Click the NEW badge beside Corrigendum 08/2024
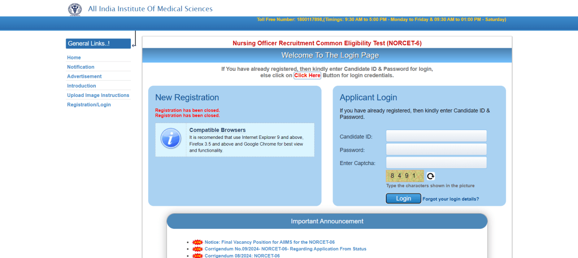The height and width of the screenshot is (258, 578). [198, 256]
